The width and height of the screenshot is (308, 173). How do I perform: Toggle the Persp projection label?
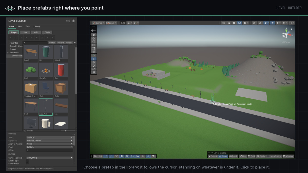[x=286, y=42]
